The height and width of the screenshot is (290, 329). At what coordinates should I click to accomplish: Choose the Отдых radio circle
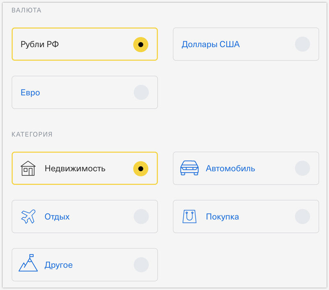pyautogui.click(x=141, y=216)
